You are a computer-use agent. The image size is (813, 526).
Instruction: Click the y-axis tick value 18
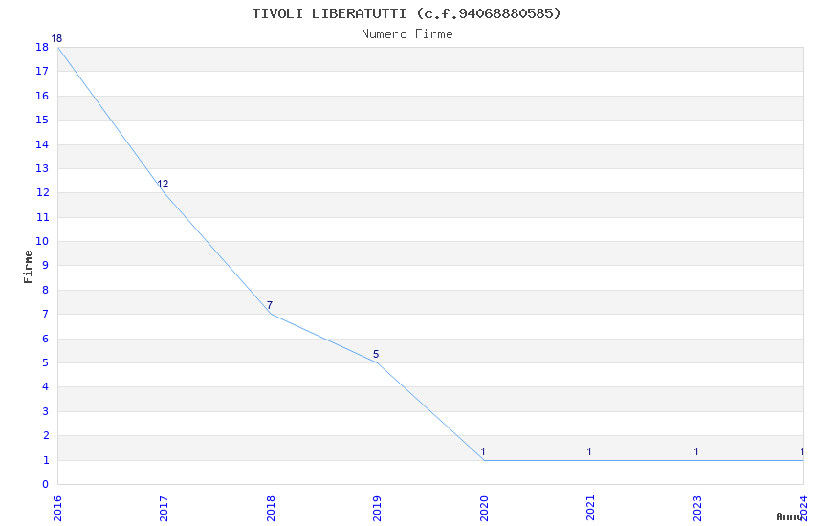(42, 47)
